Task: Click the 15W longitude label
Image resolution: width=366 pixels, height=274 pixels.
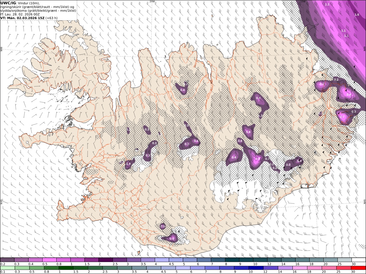Action: pyautogui.click(x=303, y=1)
